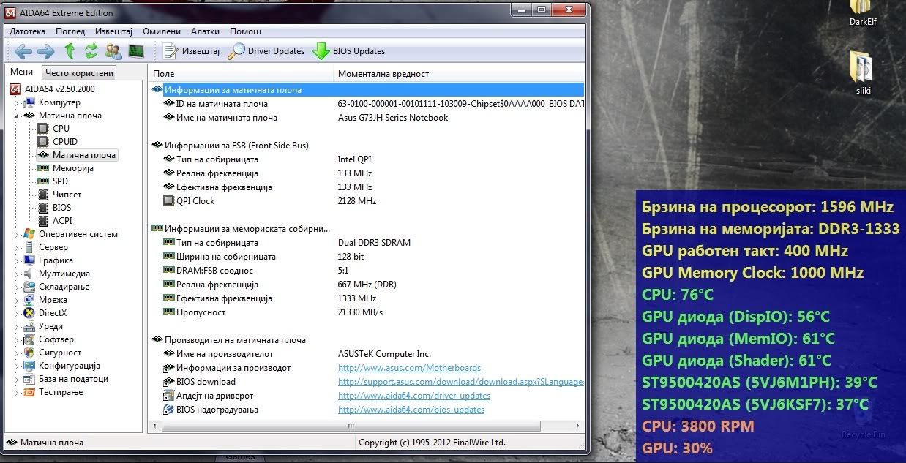The width and height of the screenshot is (906, 463).
Task: Open the DarkElf folder on the desktop
Action: coord(863,13)
